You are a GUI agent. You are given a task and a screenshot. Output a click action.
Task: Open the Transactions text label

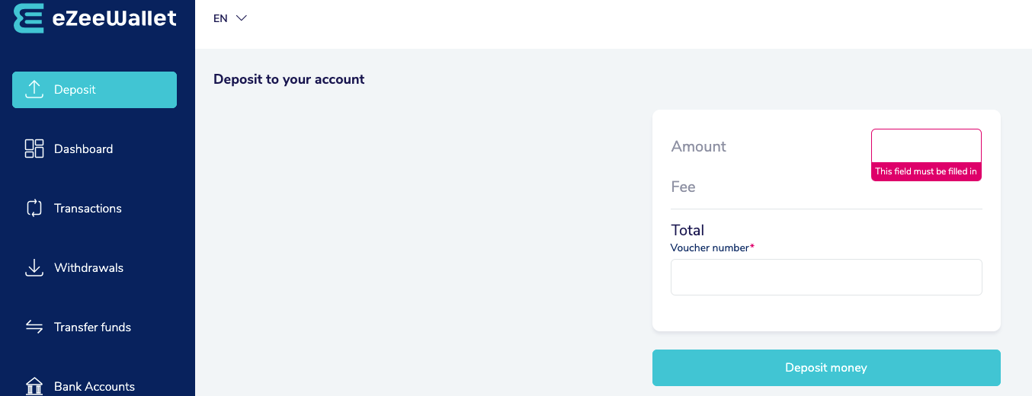[88, 209]
